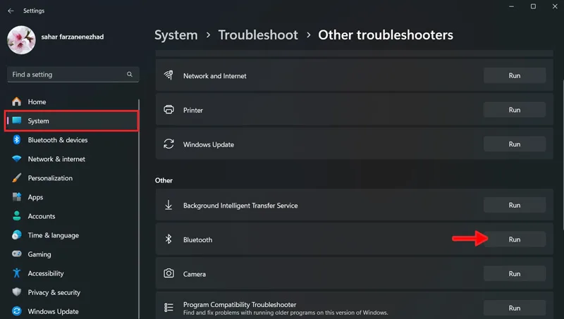Click the Privacy & security shield icon
The width and height of the screenshot is (564, 319).
coord(16,292)
